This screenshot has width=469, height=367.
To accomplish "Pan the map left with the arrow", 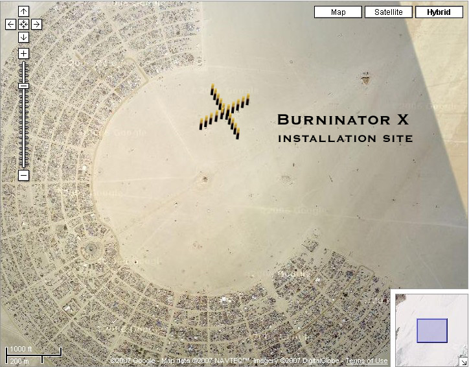I will (x=11, y=24).
